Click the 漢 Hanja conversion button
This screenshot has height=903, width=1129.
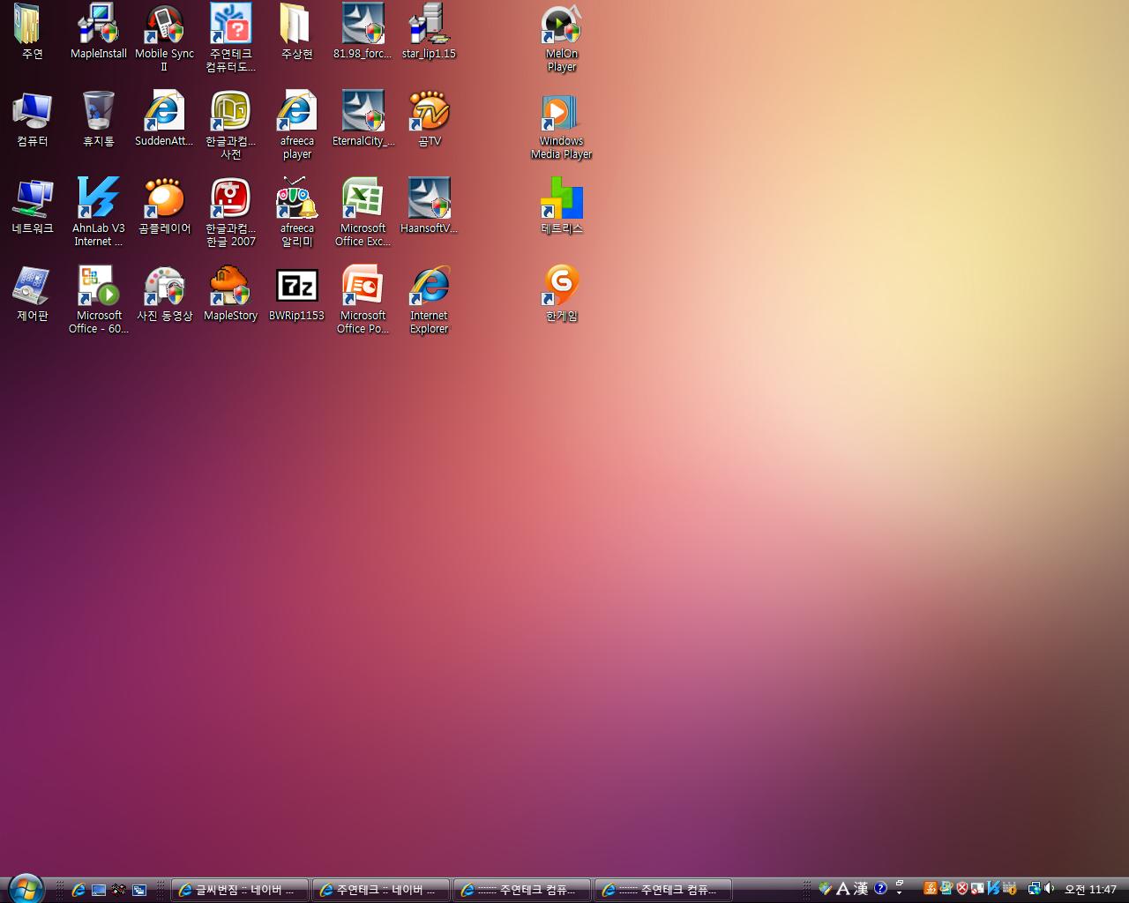pos(861,889)
